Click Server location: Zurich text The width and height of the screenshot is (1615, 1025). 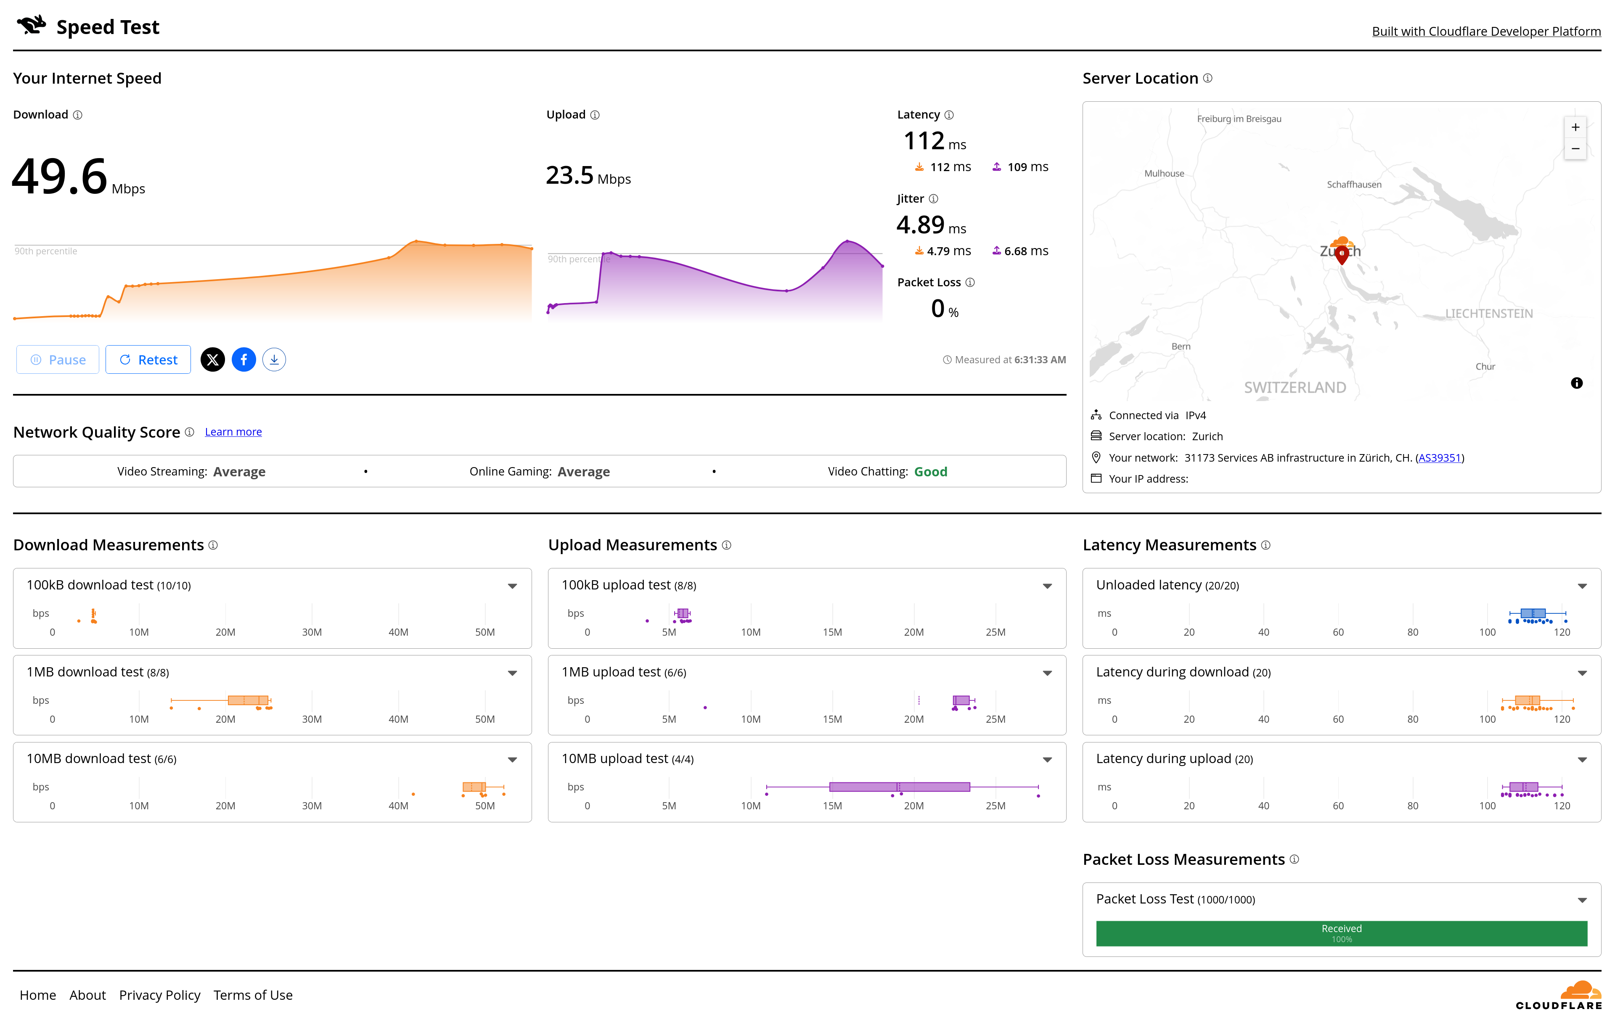point(1166,436)
